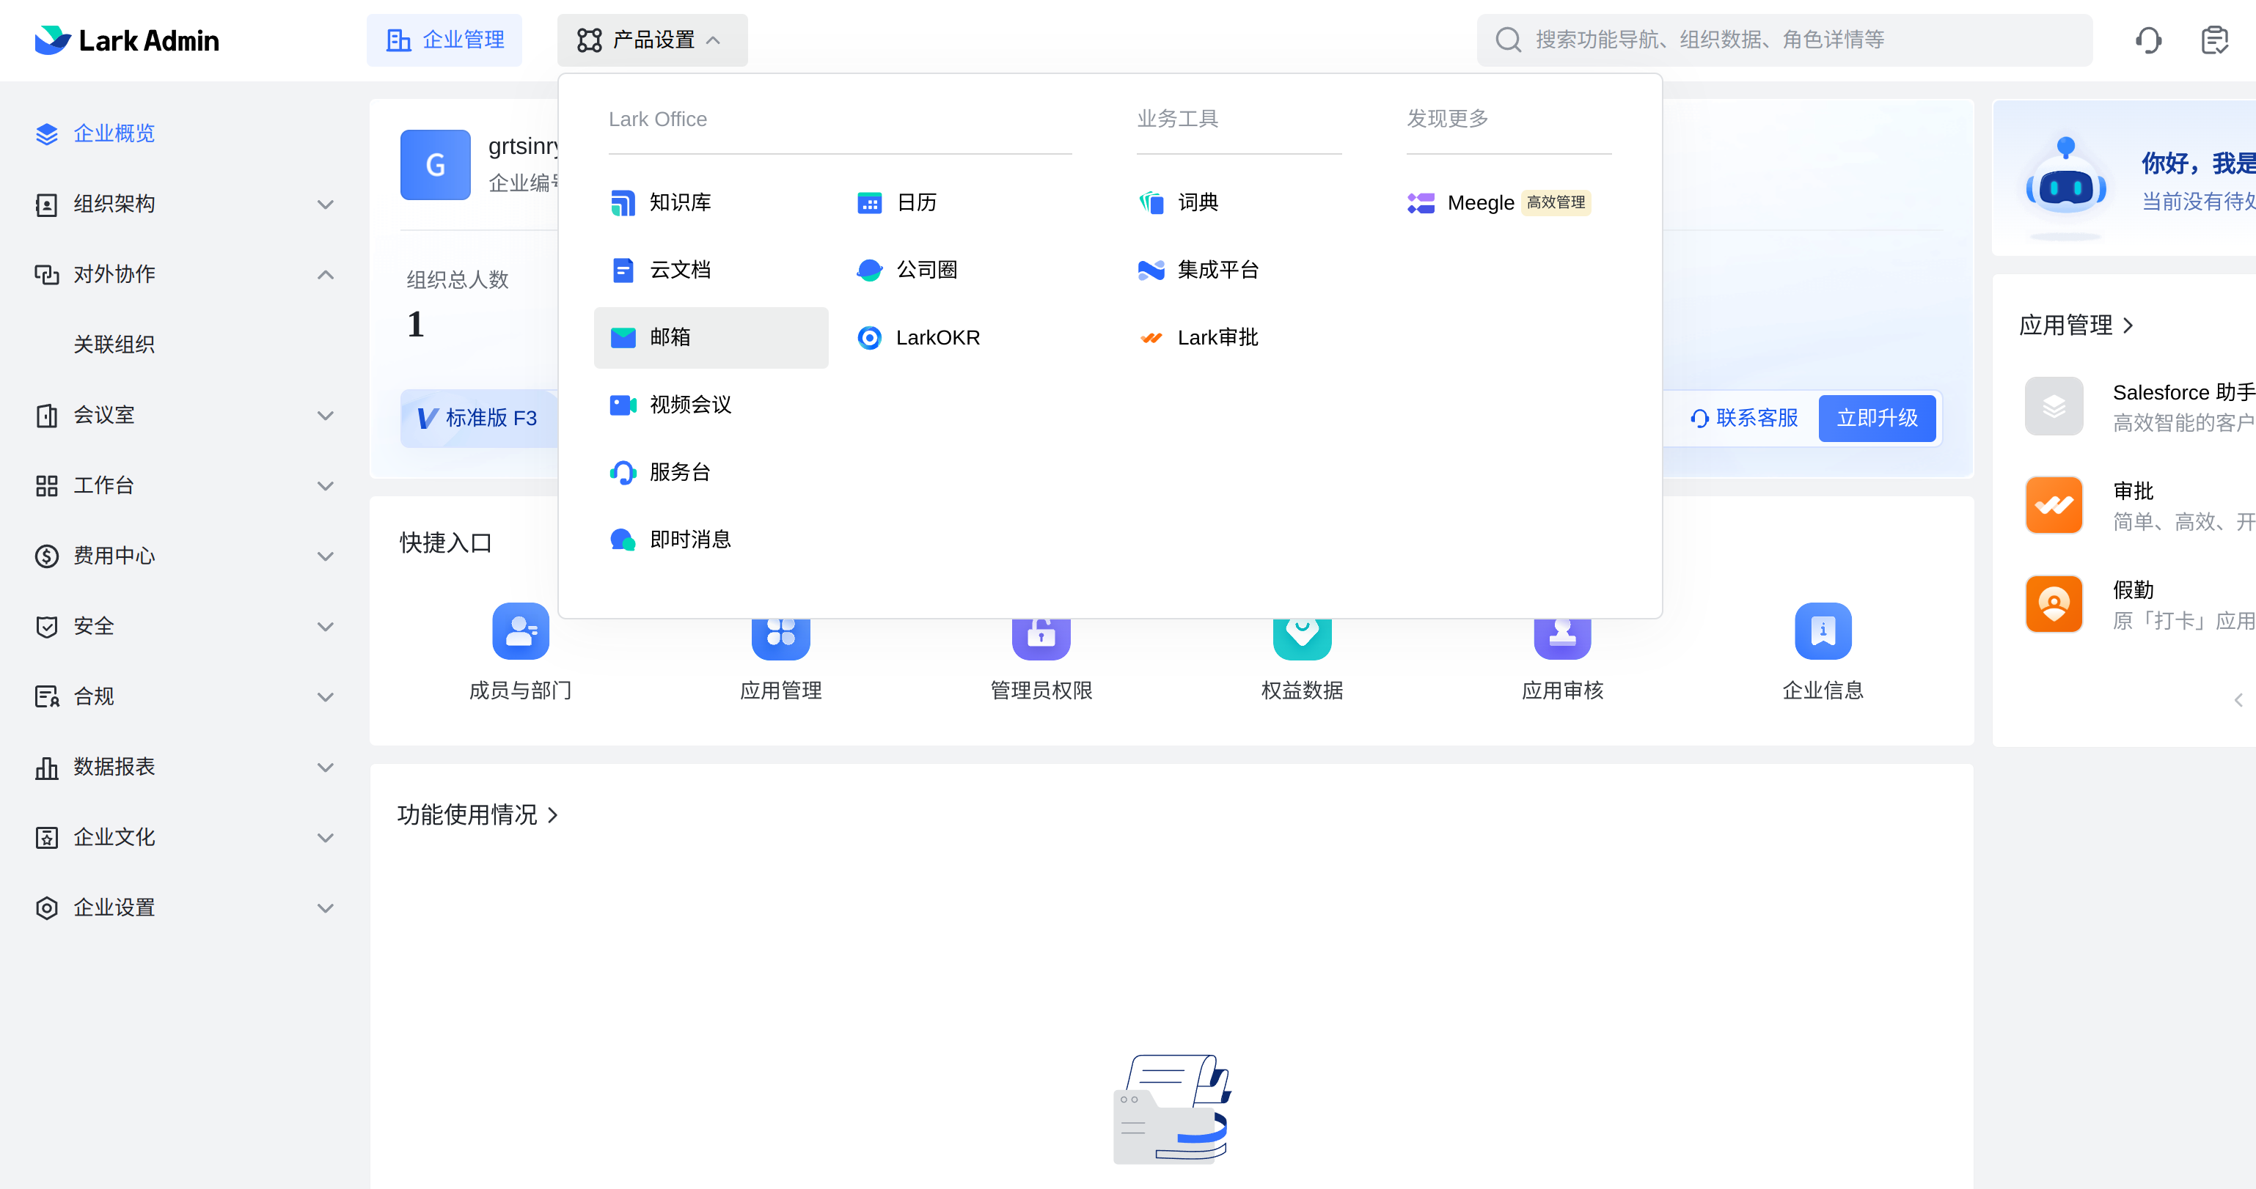Select LarkOKR menu entry
2256x1189 pixels.
tap(937, 338)
